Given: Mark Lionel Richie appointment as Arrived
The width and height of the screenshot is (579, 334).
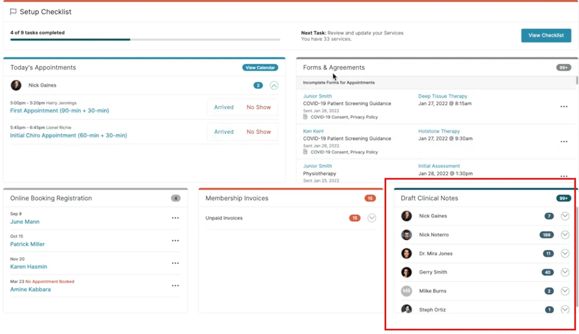Looking at the screenshot, I should point(224,132).
